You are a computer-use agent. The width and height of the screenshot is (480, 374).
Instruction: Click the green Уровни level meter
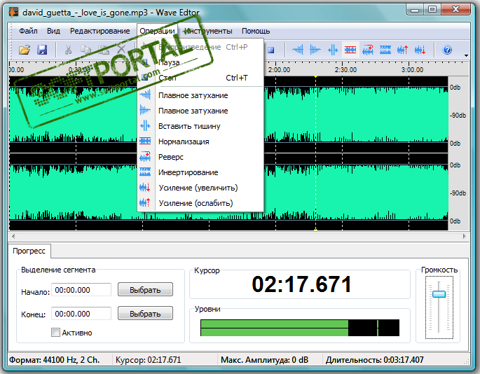(x=300, y=328)
